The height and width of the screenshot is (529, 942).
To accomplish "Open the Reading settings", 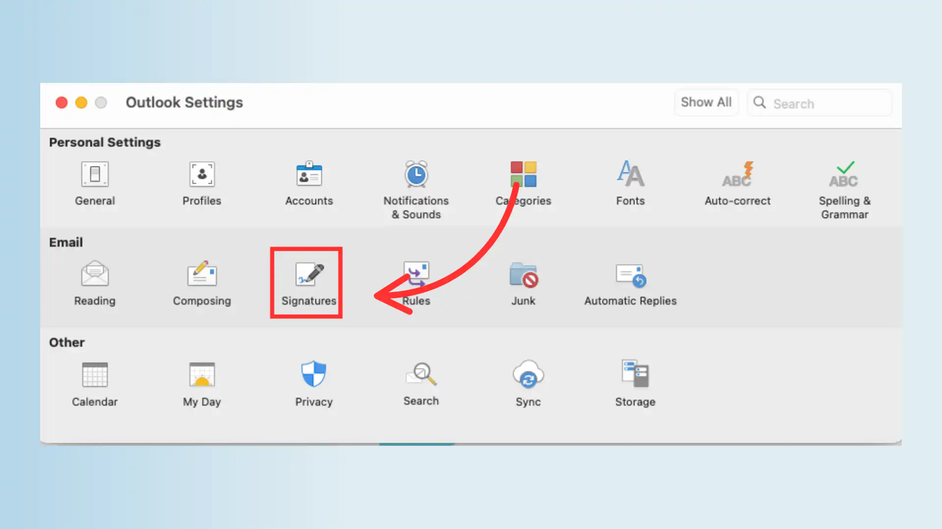I will click(94, 283).
